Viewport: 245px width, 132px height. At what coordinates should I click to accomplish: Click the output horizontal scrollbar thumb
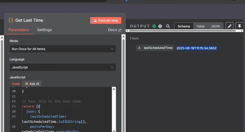(182, 31)
